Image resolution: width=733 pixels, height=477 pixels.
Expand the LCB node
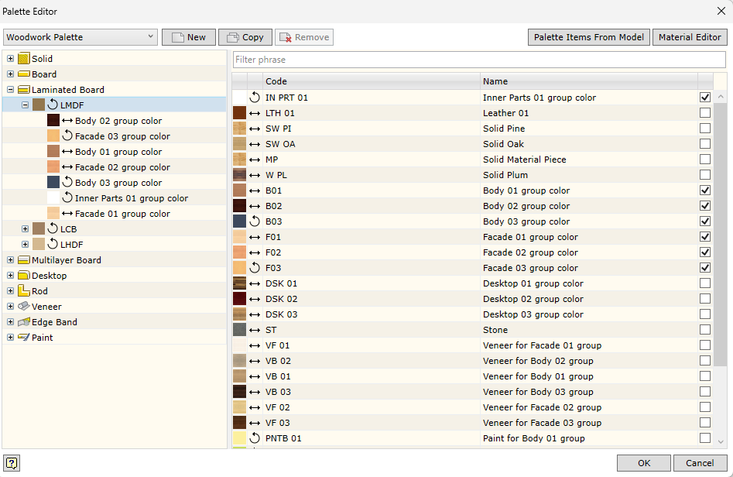point(26,228)
